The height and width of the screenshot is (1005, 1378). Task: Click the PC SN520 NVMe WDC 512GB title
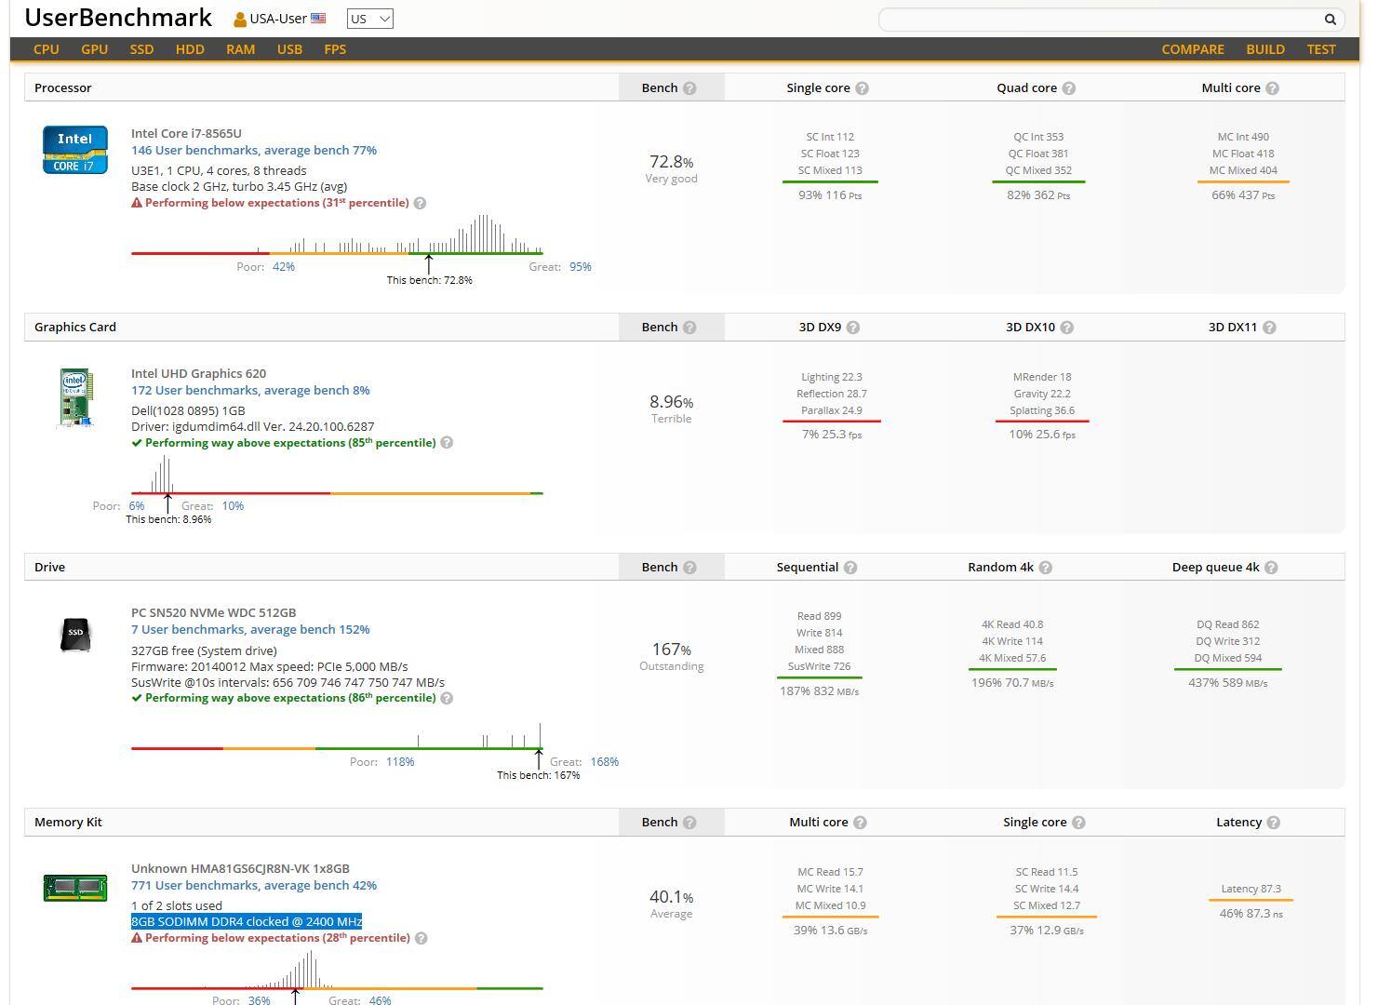pos(213,613)
